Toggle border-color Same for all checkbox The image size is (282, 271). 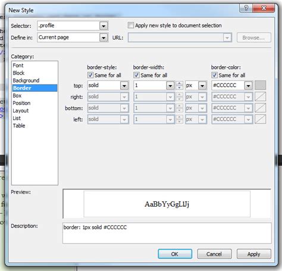tap(214, 75)
